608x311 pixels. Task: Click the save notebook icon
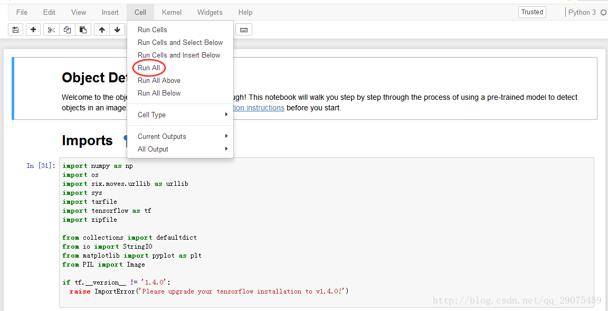click(x=15, y=30)
